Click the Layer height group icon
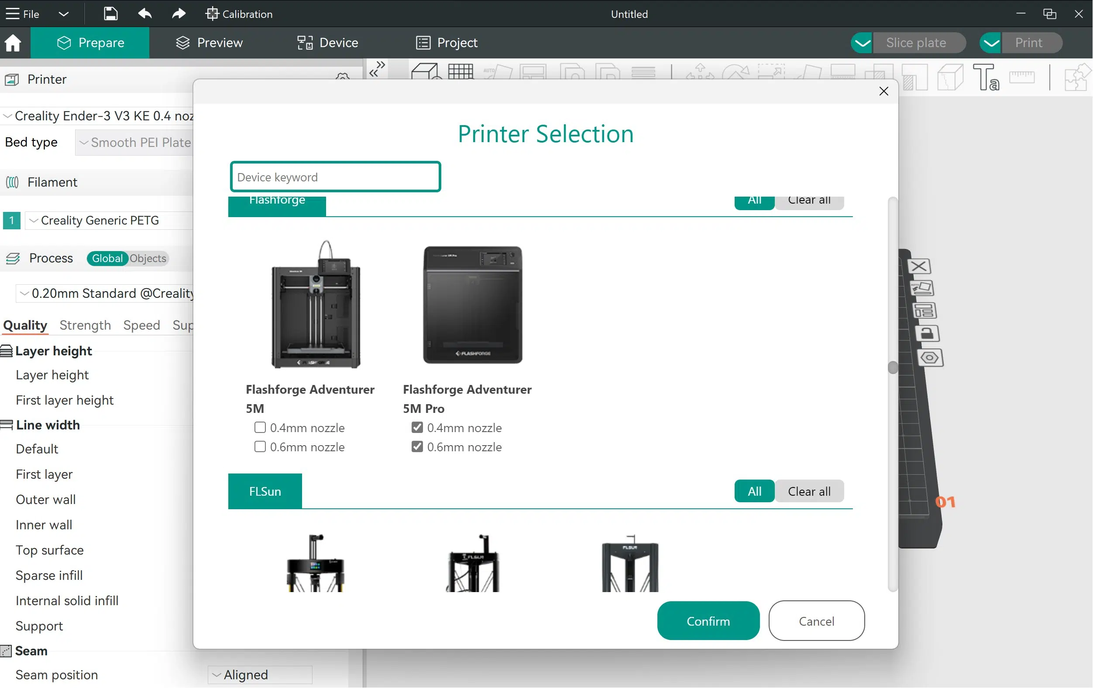This screenshot has height=688, width=1093. [x=7, y=351]
